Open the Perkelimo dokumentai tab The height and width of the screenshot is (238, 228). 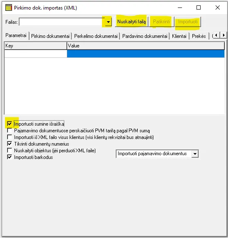(96, 36)
